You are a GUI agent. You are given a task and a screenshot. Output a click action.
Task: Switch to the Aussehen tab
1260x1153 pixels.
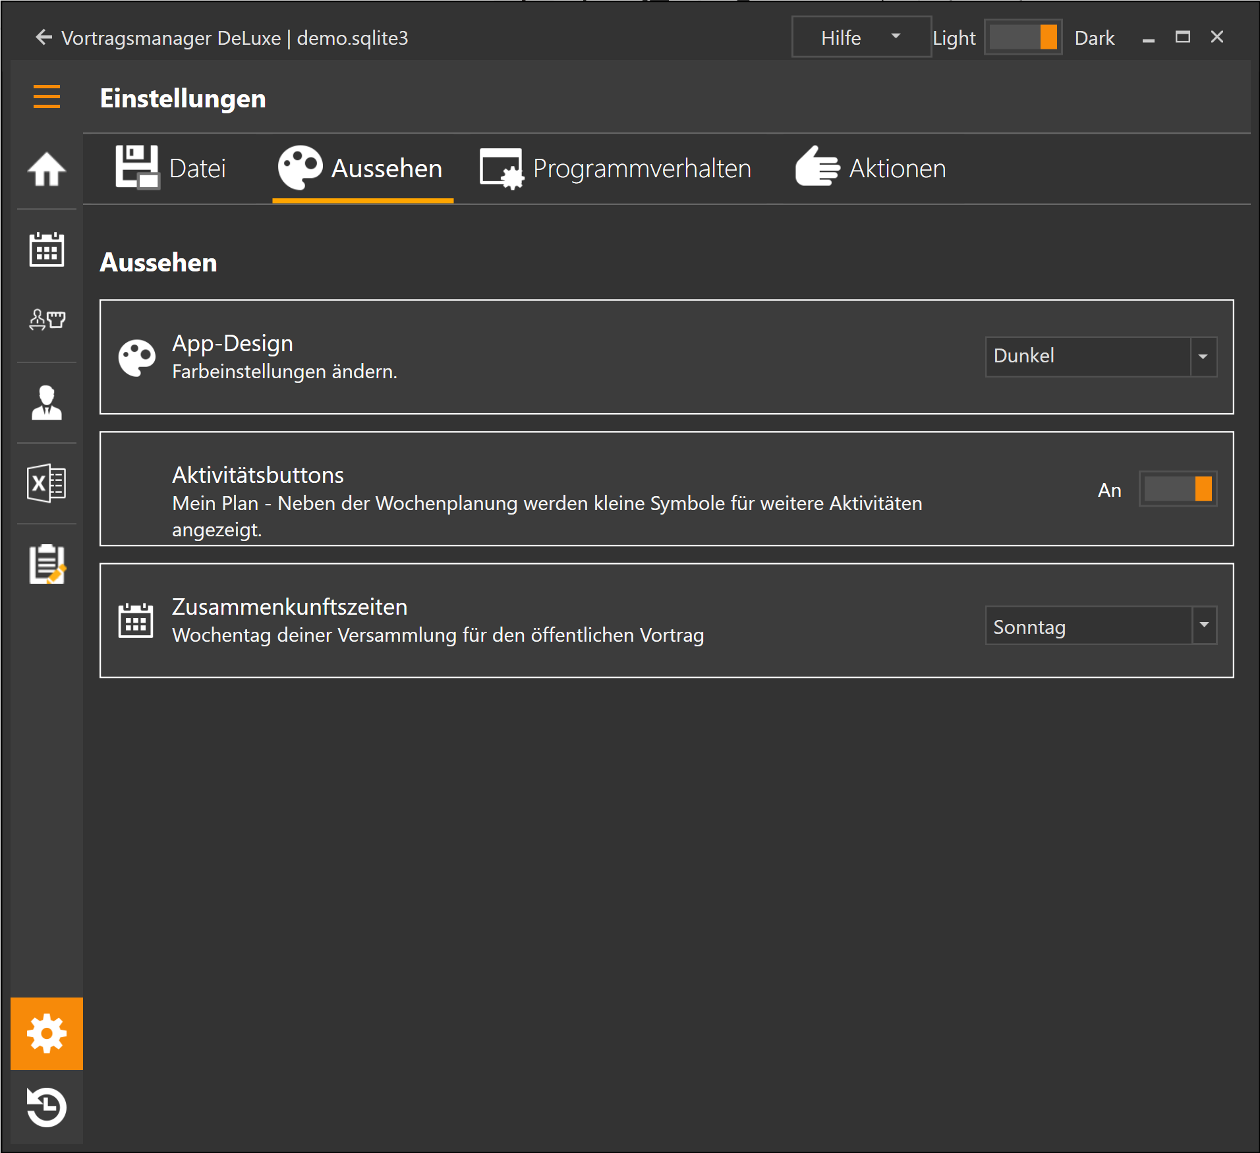click(362, 169)
